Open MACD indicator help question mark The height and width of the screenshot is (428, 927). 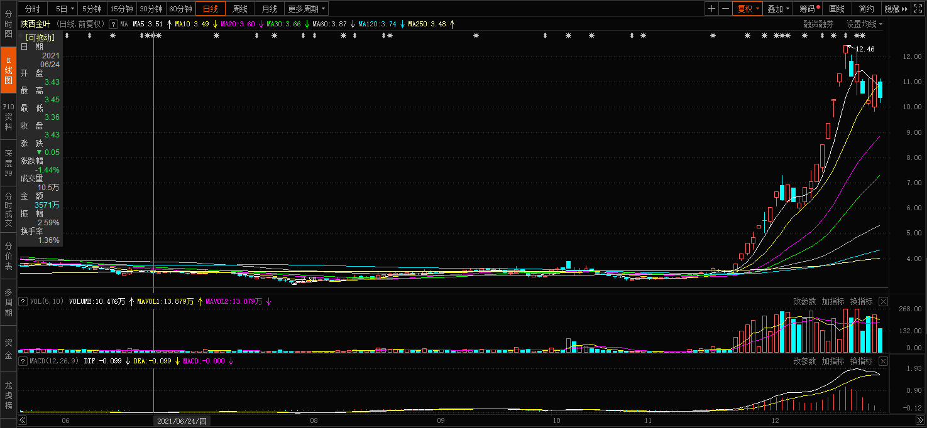(23, 361)
